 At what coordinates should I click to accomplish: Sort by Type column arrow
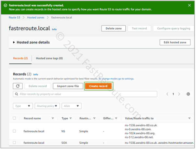pos(71,118)
